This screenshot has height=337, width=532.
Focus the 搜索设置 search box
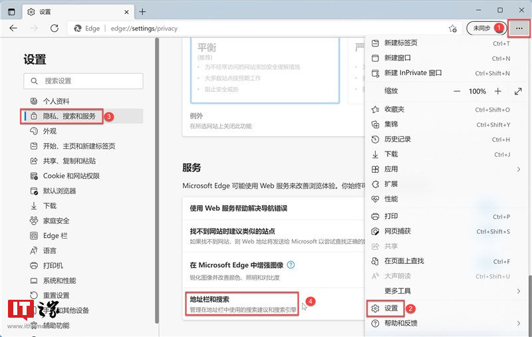84,81
